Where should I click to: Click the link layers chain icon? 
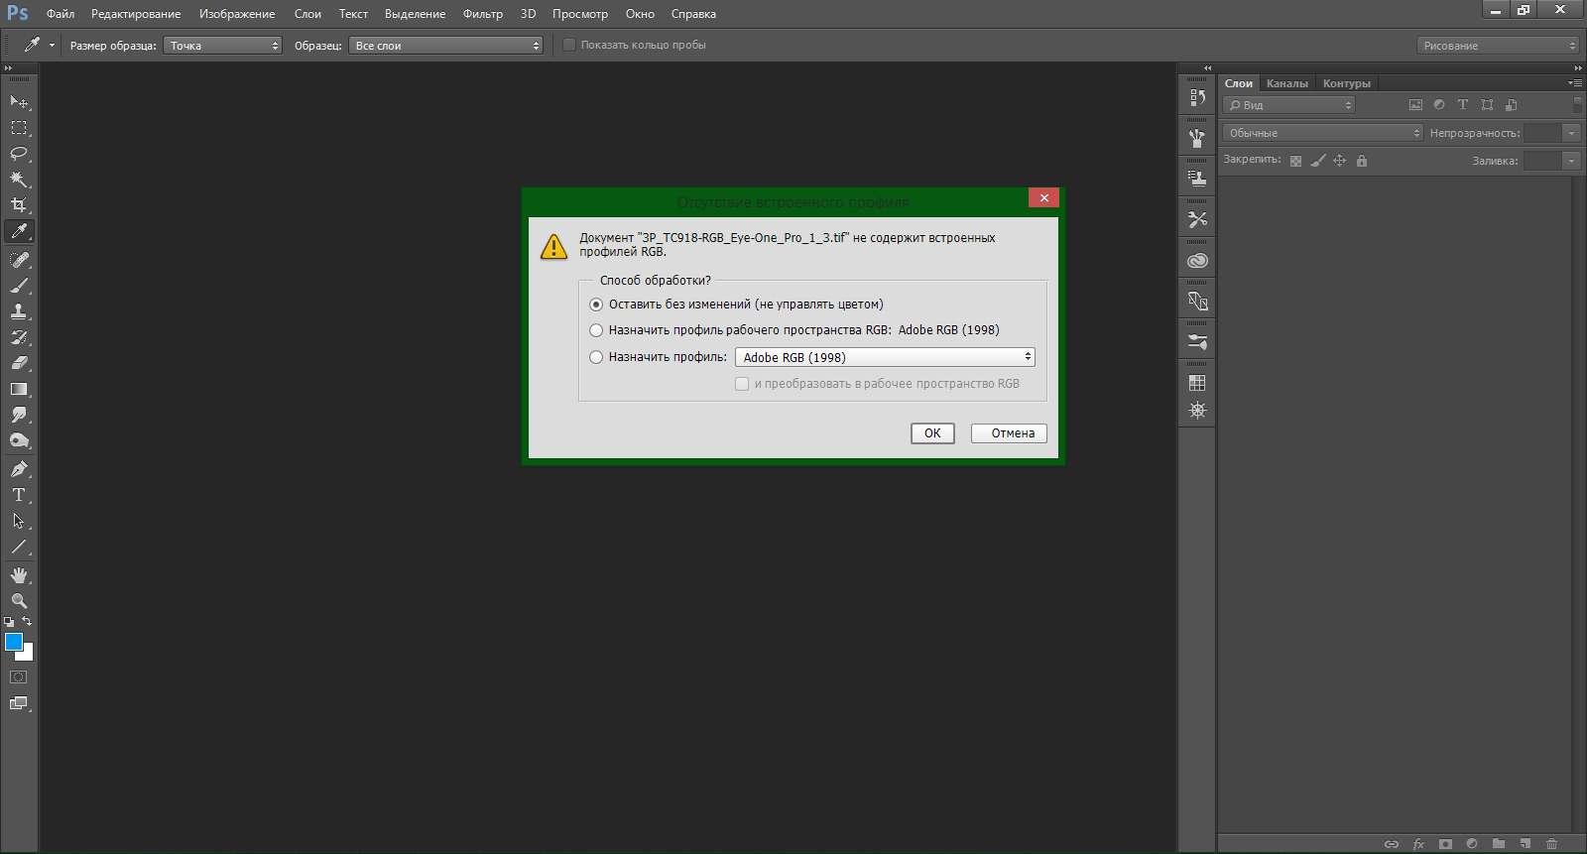(1392, 844)
